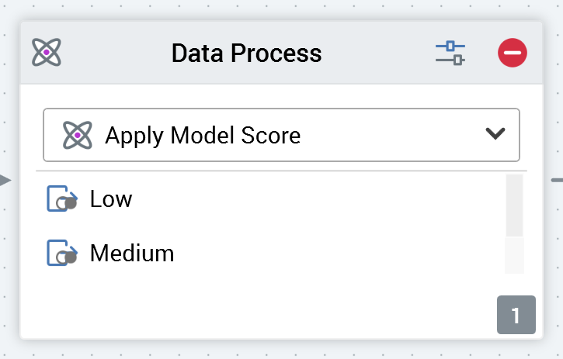Click the output icon beside Low
The width and height of the screenshot is (563, 359).
[x=62, y=199]
